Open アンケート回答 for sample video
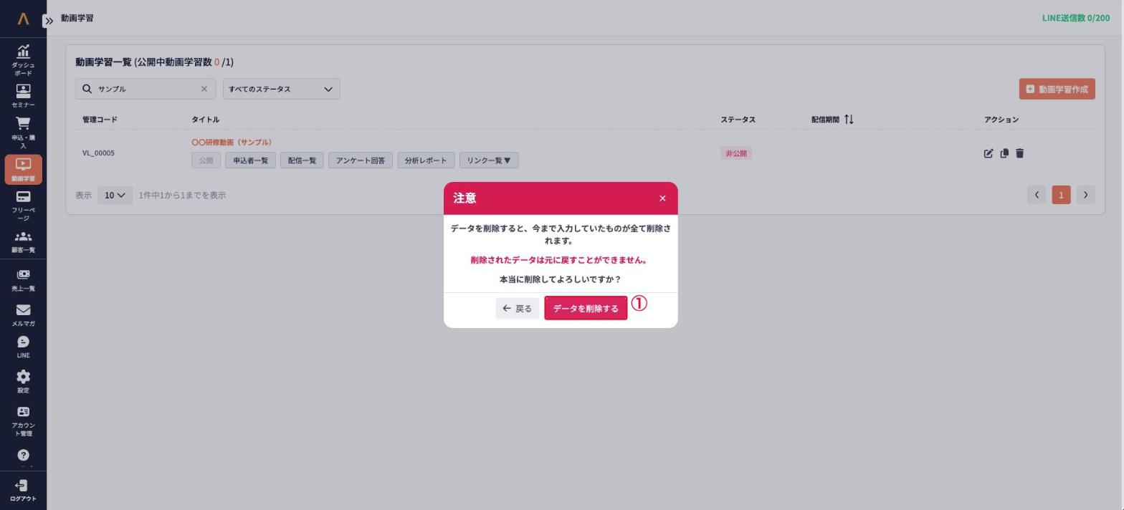 coord(360,160)
